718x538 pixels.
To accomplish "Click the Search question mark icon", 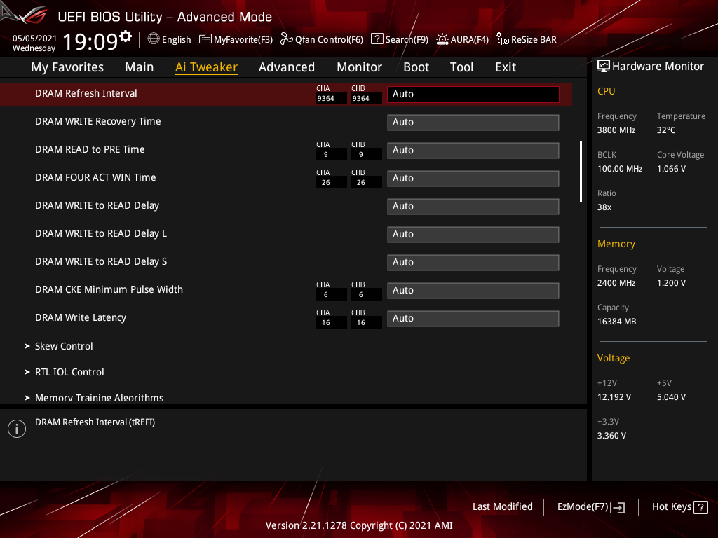I will tap(377, 39).
